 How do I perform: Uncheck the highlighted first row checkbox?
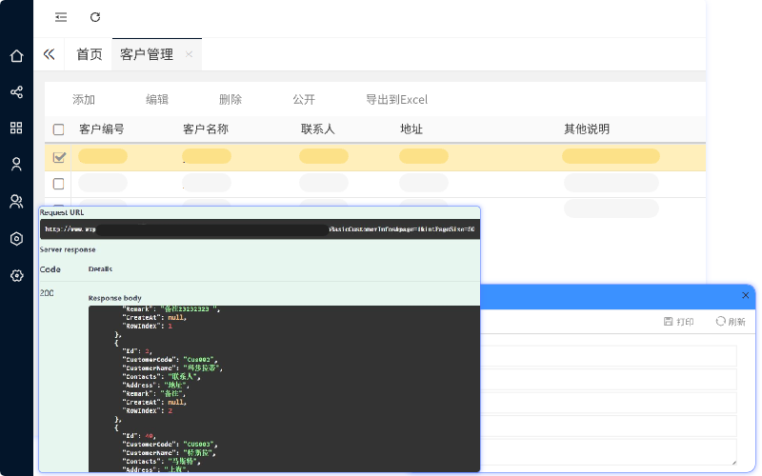click(59, 157)
